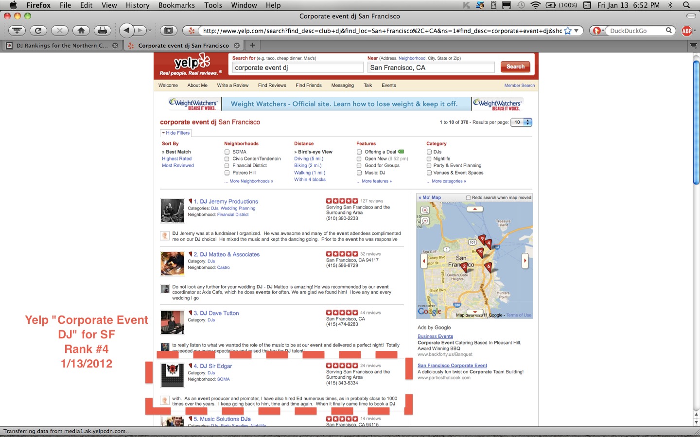Open the Firefox Tools menu
This screenshot has height=437, width=700.
coord(213,5)
